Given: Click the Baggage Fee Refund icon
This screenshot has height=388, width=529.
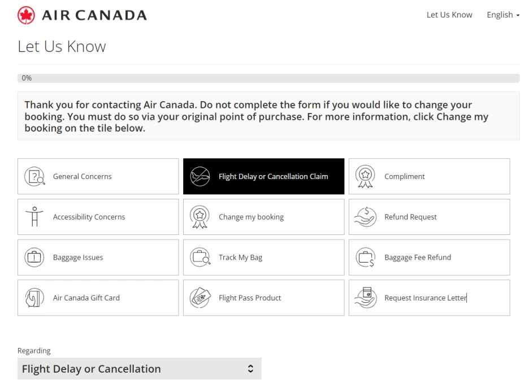Looking at the screenshot, I should click(365, 258).
